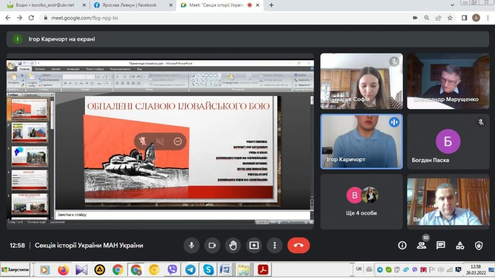Screen dimensions: 495x278
Task: Open meeting details info icon
Action: point(402,245)
